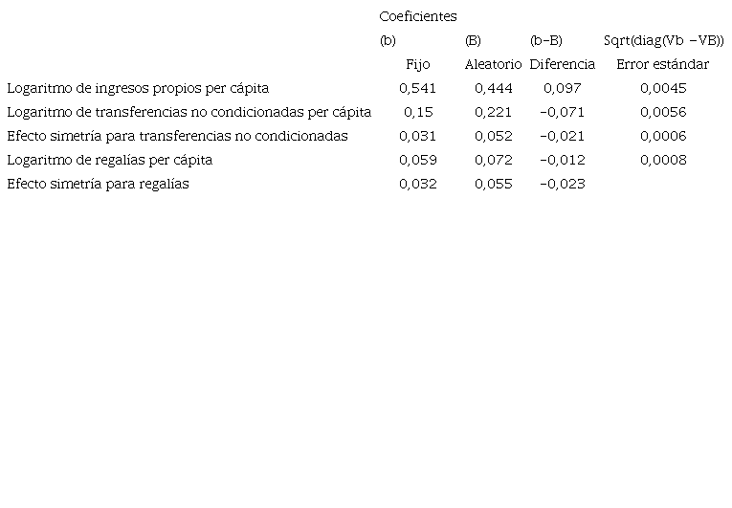Click "Efecto simetría para transferencias no condicionadas" label
Image resolution: width=732 pixels, height=508 pixels.
coord(177,136)
